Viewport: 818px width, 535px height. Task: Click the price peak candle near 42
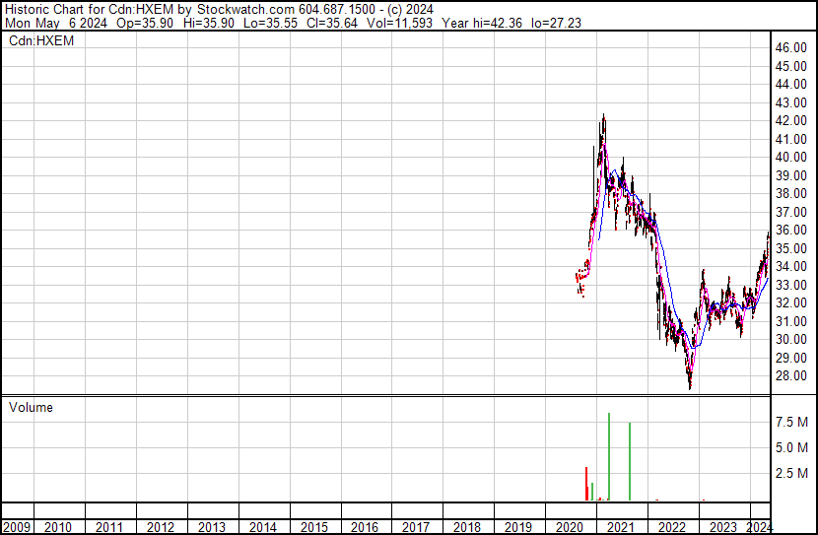[602, 118]
